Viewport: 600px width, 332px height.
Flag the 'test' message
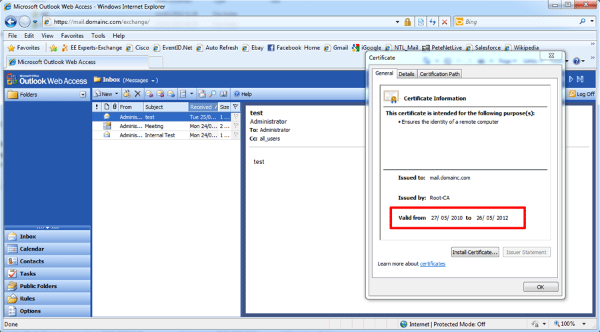click(236, 117)
